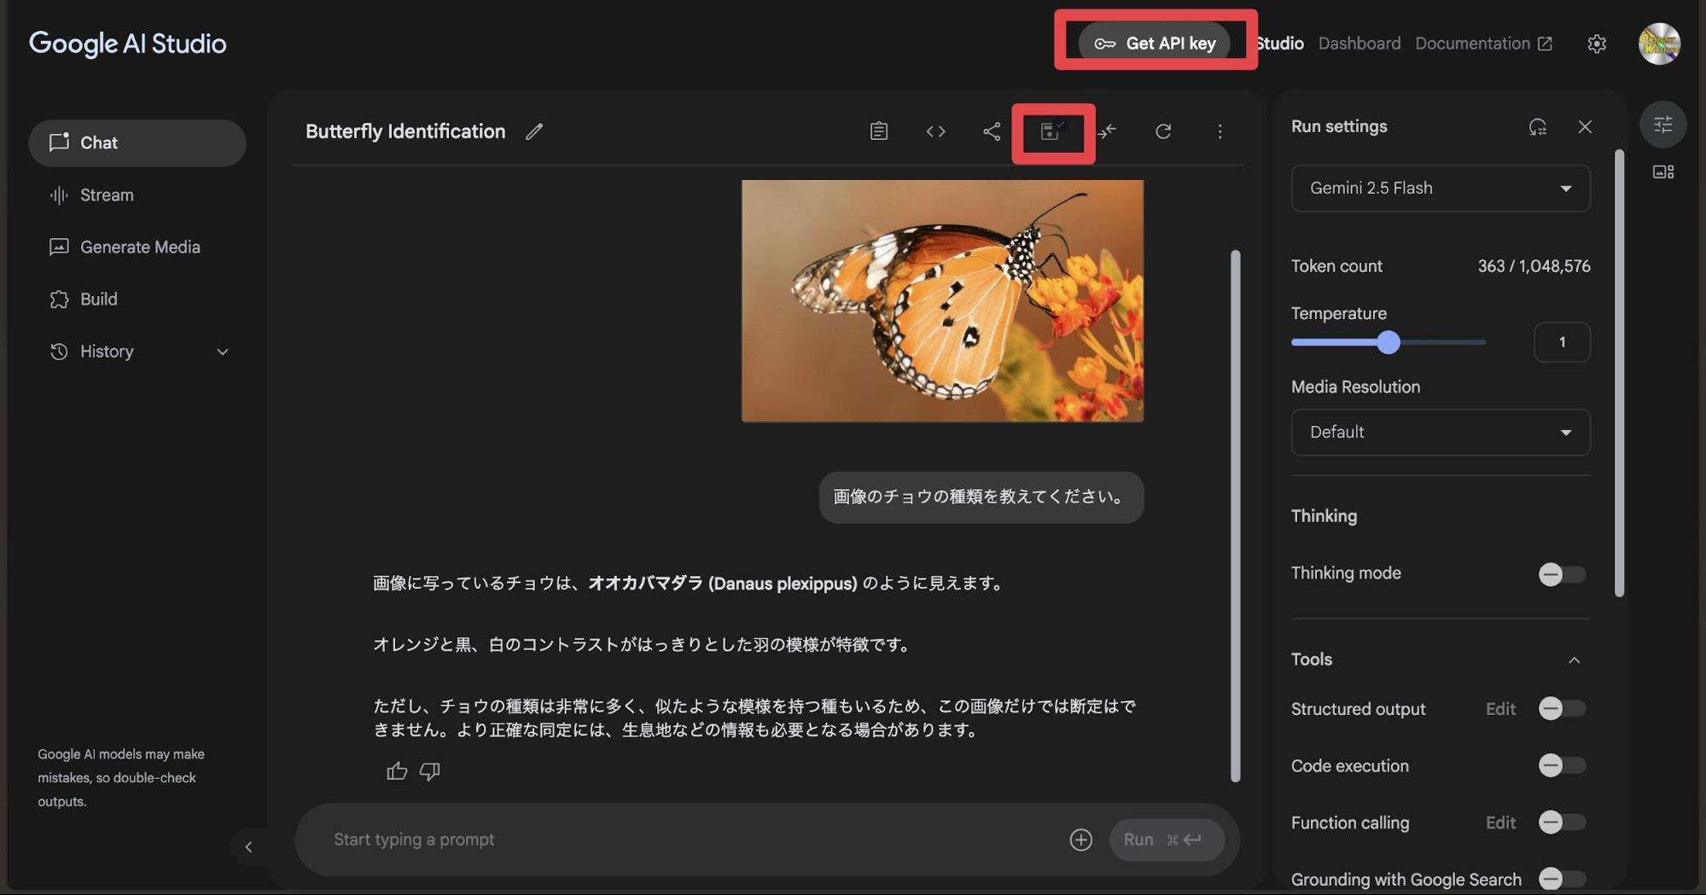Click the Temperature value field

point(1562,342)
